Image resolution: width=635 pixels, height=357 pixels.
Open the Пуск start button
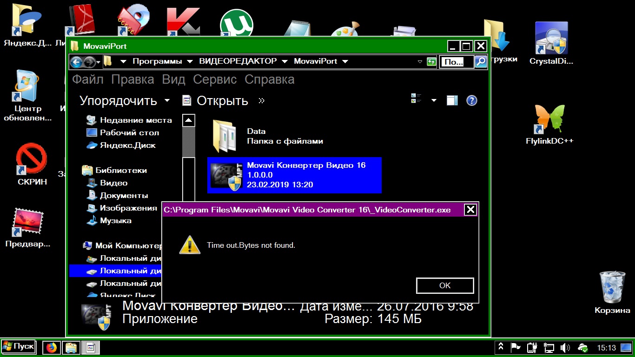18,346
